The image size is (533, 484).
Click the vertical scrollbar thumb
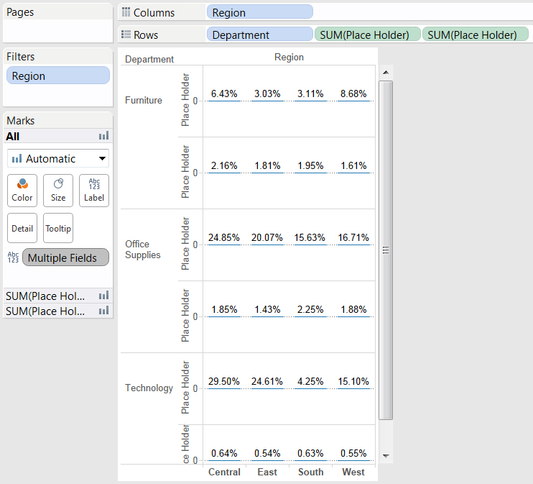[x=386, y=250]
